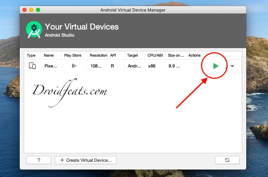The height and width of the screenshot is (177, 268).
Task: Sort by the Resolution column header
Action: [x=98, y=55]
